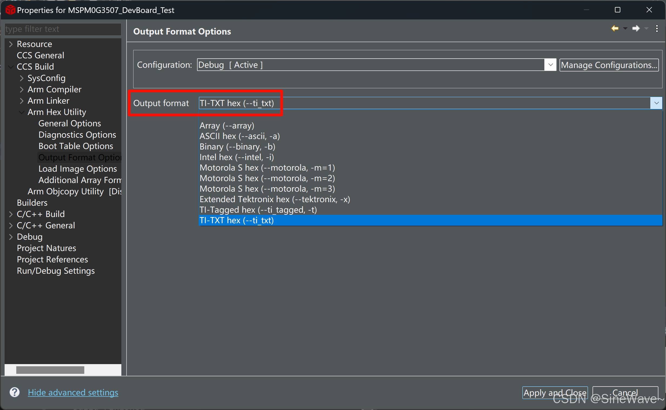Click the type filter text field
The height and width of the screenshot is (410, 666).
click(x=63, y=29)
